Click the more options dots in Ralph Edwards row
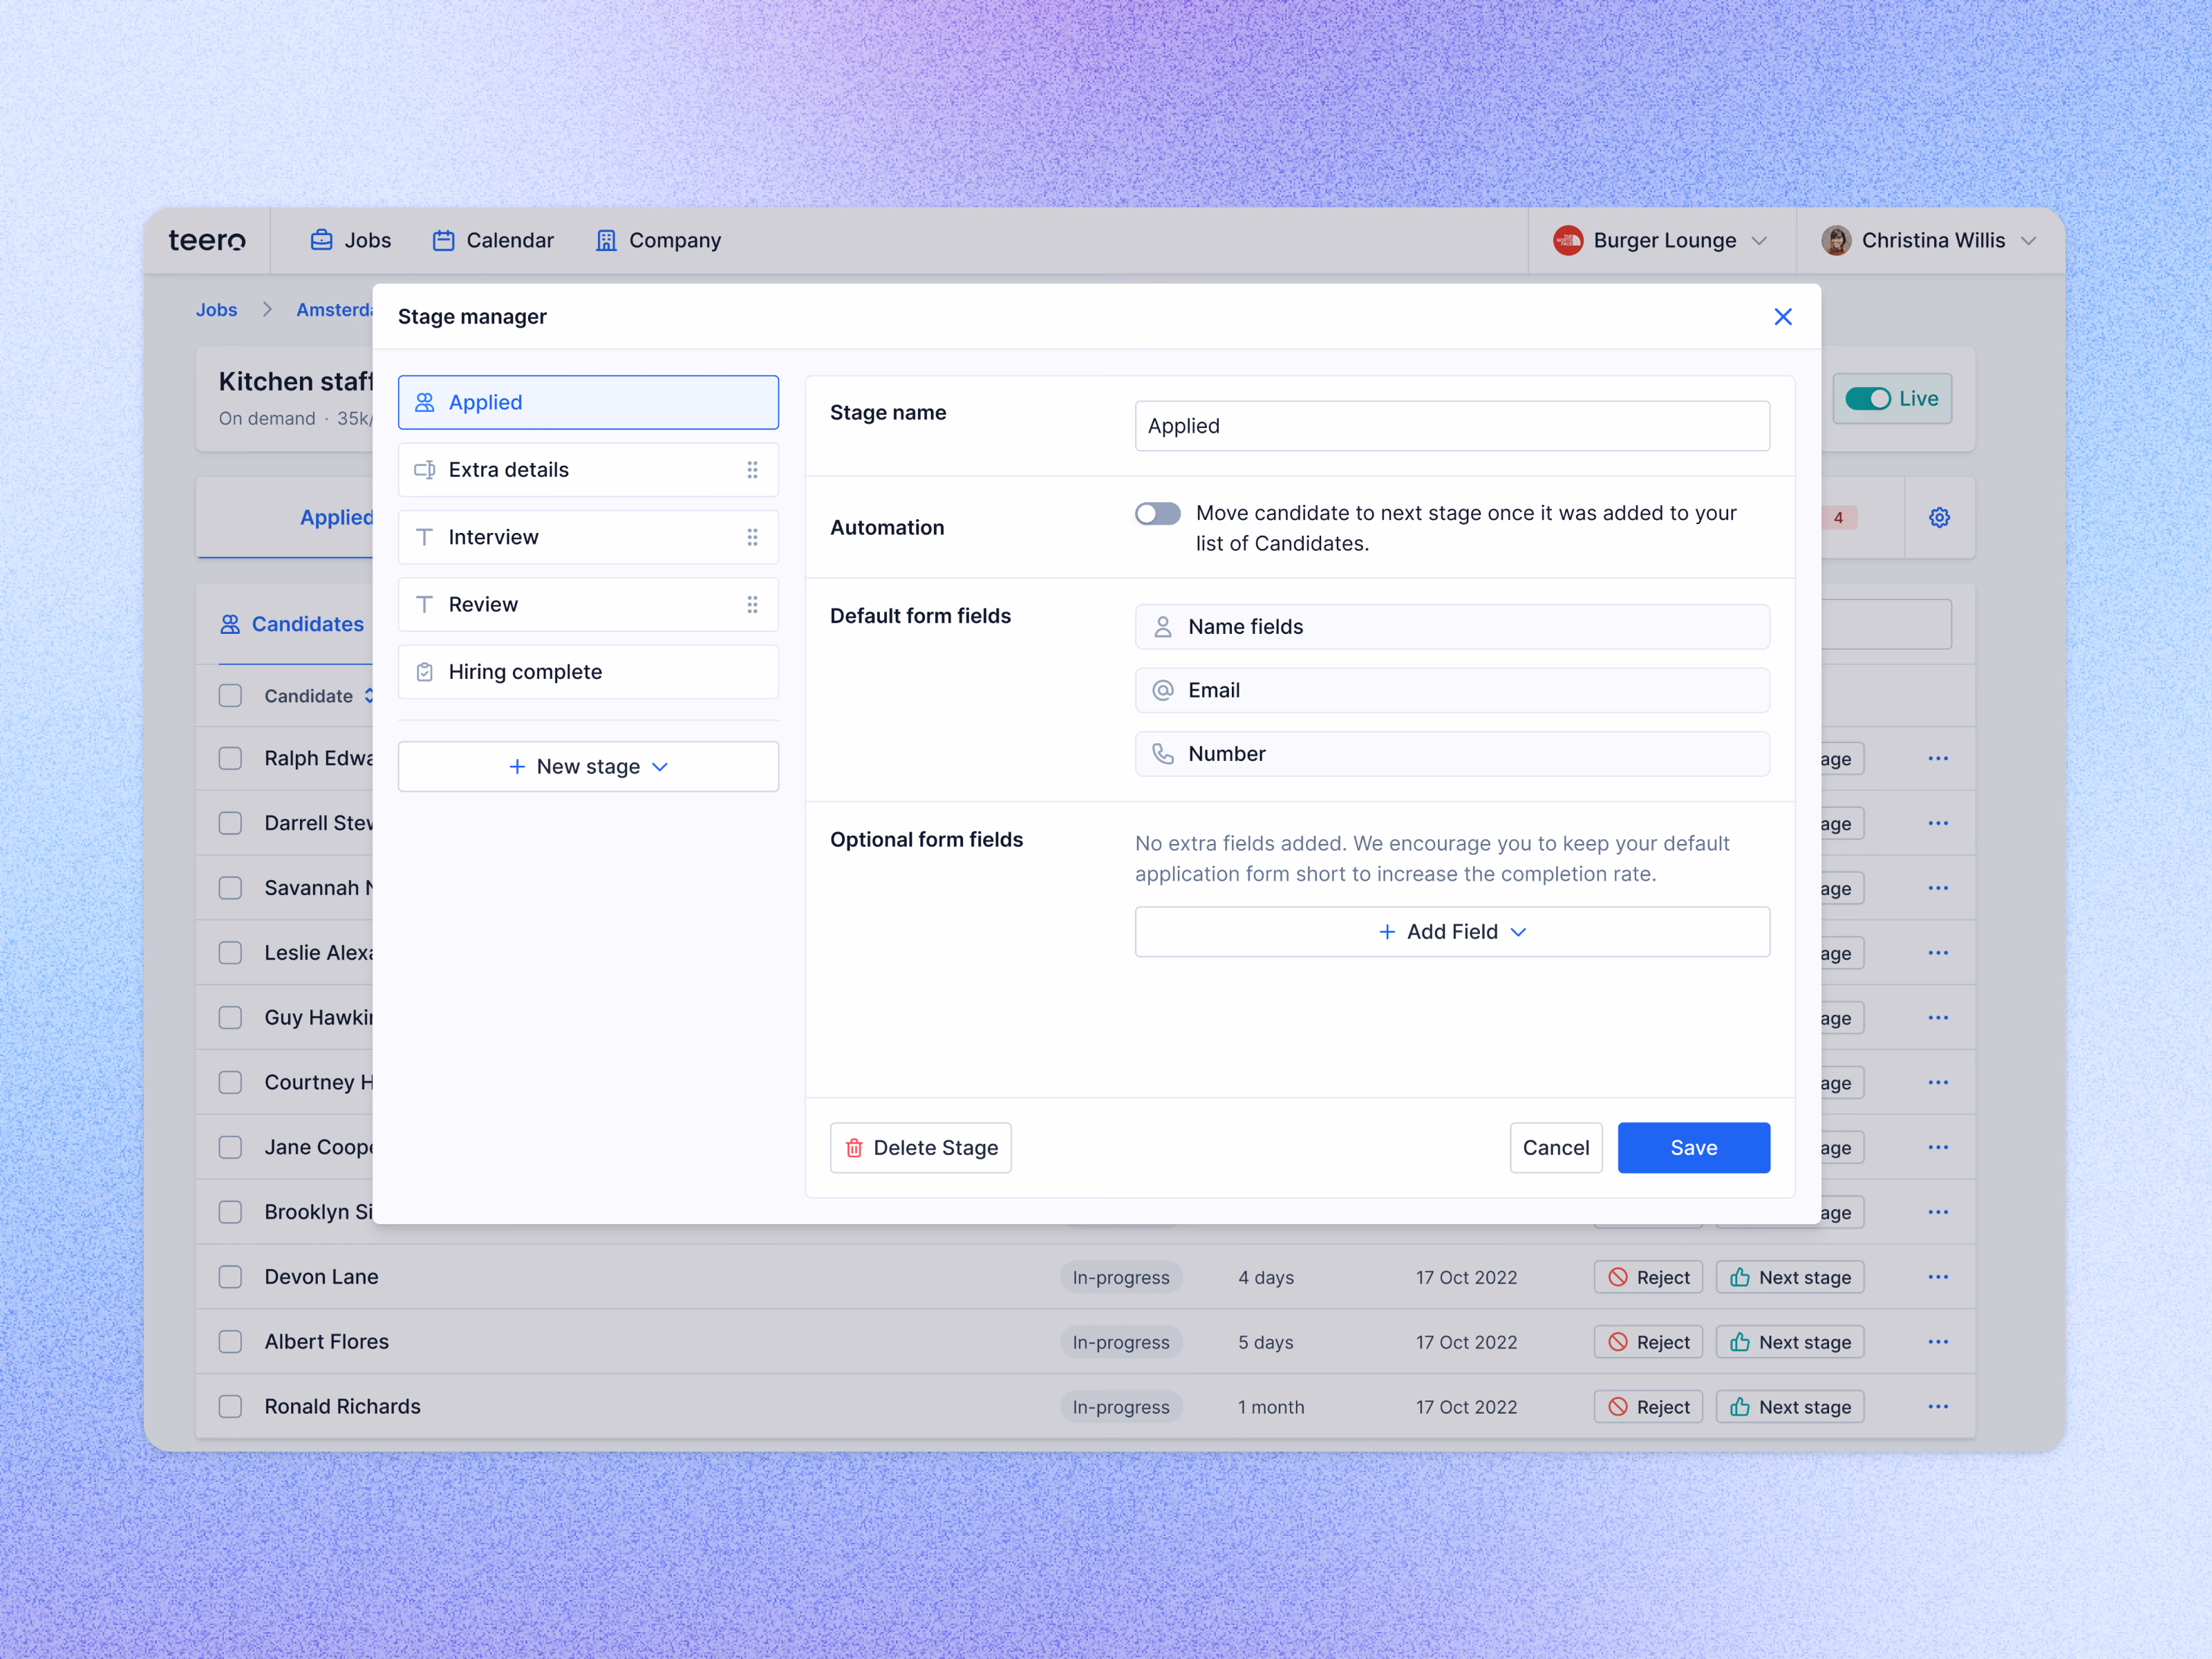The height and width of the screenshot is (1659, 2212). tap(1938, 758)
